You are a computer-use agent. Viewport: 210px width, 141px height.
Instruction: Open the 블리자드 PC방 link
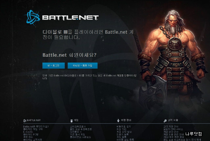[x=31, y=134]
